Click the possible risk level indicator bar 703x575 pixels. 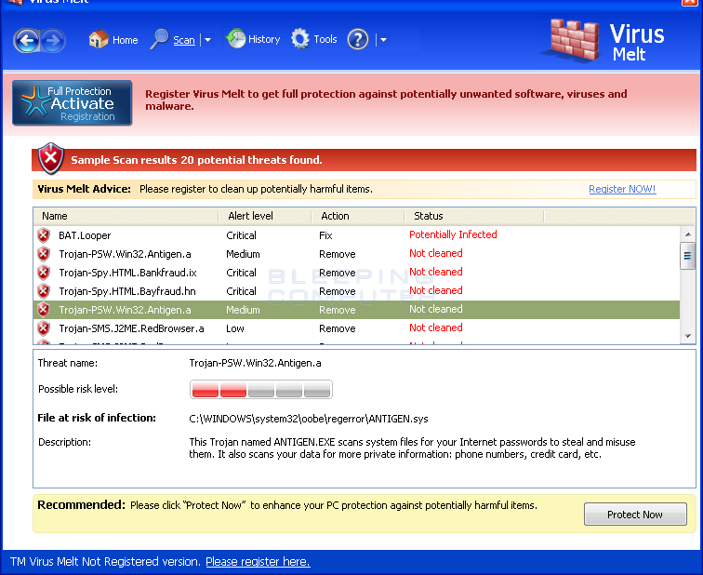tap(260, 389)
